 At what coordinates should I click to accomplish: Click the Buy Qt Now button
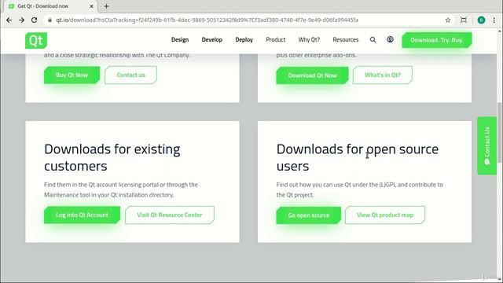point(72,75)
